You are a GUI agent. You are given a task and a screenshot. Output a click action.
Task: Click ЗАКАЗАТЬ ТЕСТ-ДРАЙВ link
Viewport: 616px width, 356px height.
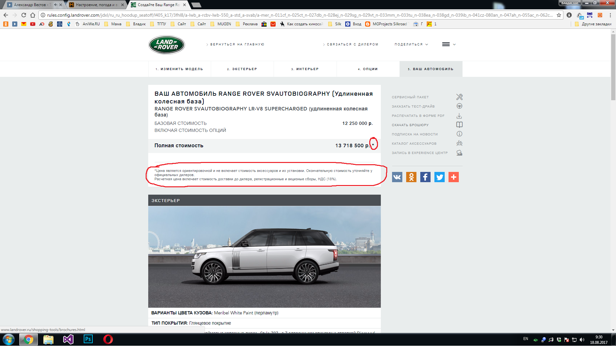[413, 106]
